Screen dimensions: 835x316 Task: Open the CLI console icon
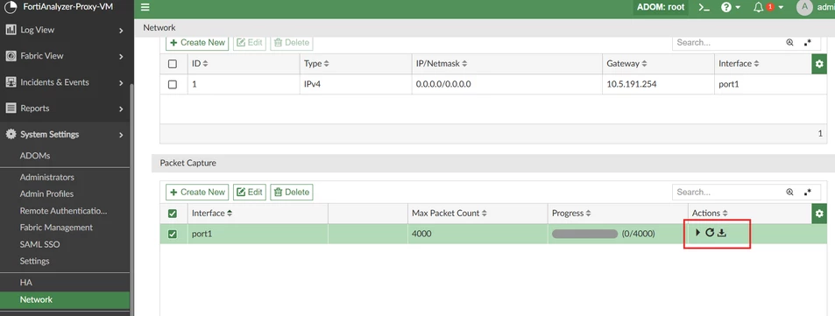[704, 8]
